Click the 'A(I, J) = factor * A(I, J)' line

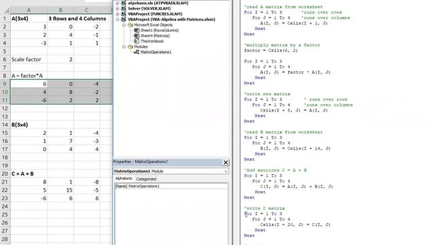[295, 72]
